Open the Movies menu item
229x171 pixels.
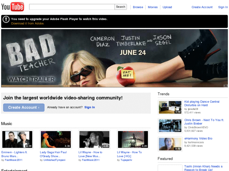coord(153,7)
